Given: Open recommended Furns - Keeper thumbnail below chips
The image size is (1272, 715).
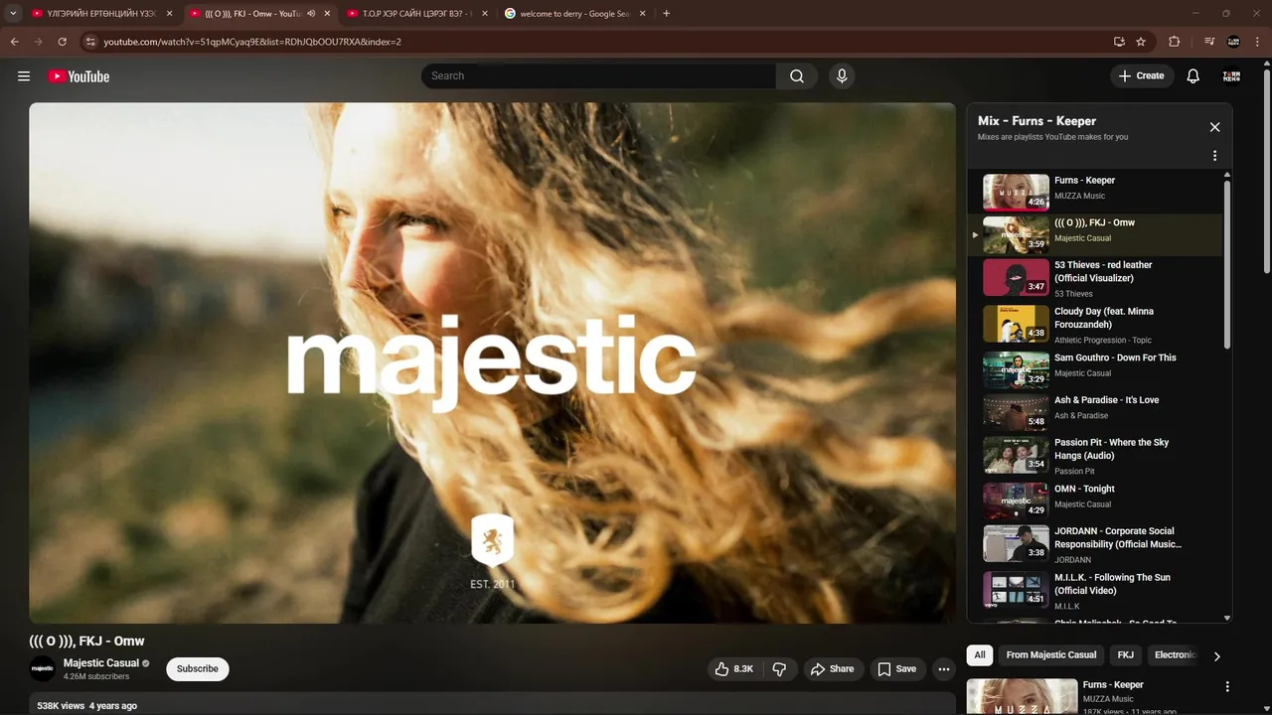Looking at the screenshot, I should pos(1022,696).
